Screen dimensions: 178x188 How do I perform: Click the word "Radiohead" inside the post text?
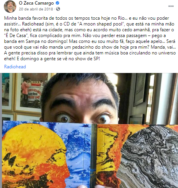(33, 24)
